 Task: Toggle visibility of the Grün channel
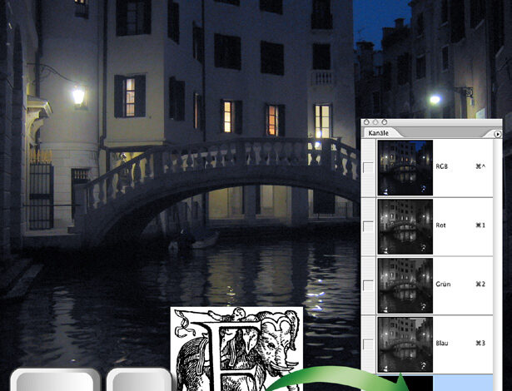tap(368, 285)
